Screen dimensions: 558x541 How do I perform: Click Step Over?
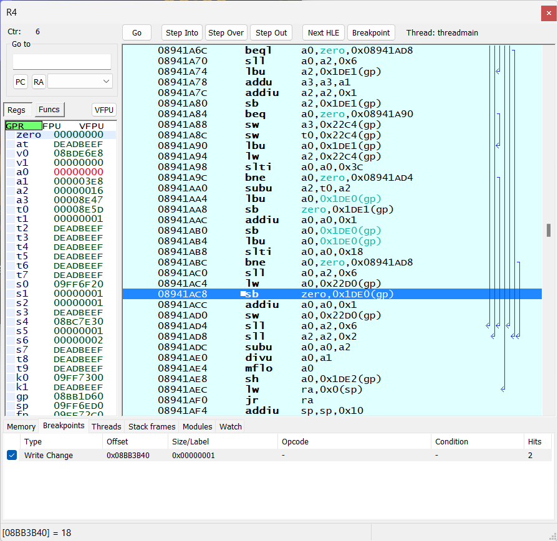(x=226, y=33)
